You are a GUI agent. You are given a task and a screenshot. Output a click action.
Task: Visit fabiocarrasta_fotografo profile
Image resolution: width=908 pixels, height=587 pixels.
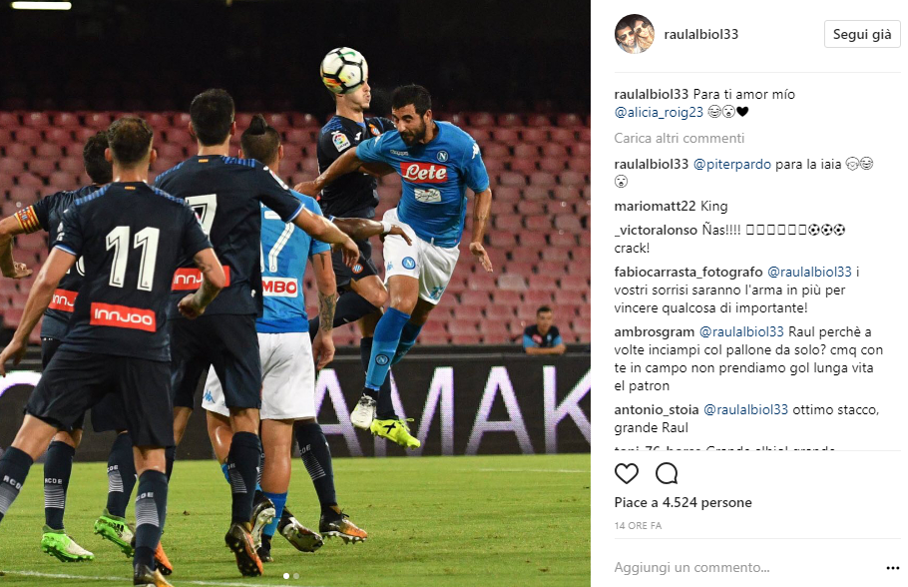[688, 272]
